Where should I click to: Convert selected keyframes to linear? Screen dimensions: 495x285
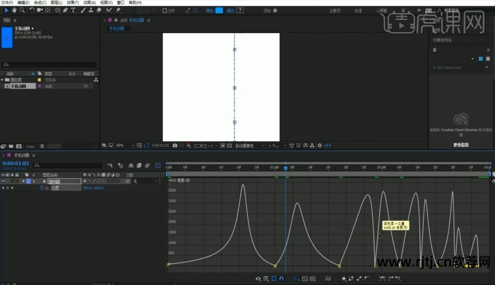(x=359, y=278)
